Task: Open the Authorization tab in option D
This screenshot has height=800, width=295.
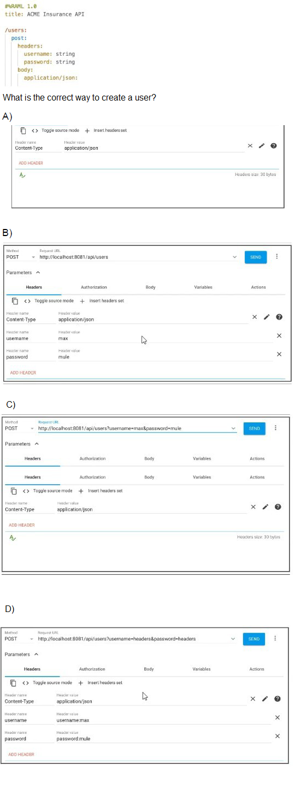Action: tap(92, 669)
